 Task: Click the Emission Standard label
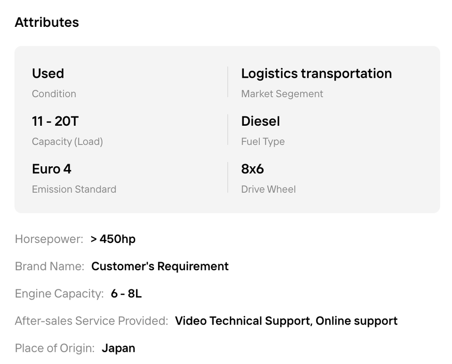74,189
